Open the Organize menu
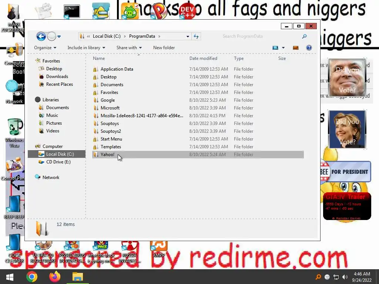 (45, 48)
